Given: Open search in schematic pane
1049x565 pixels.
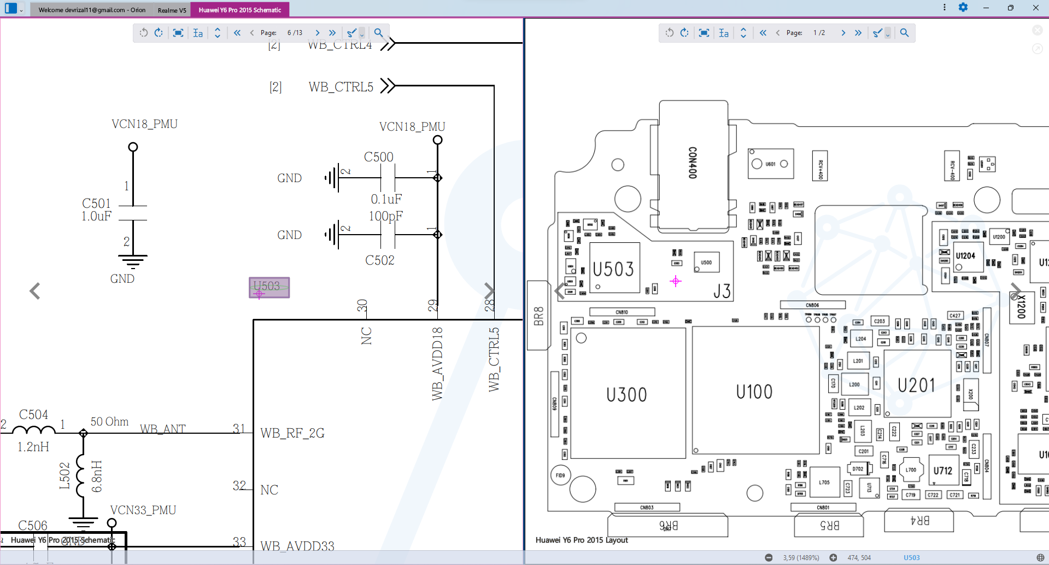Looking at the screenshot, I should [x=378, y=33].
